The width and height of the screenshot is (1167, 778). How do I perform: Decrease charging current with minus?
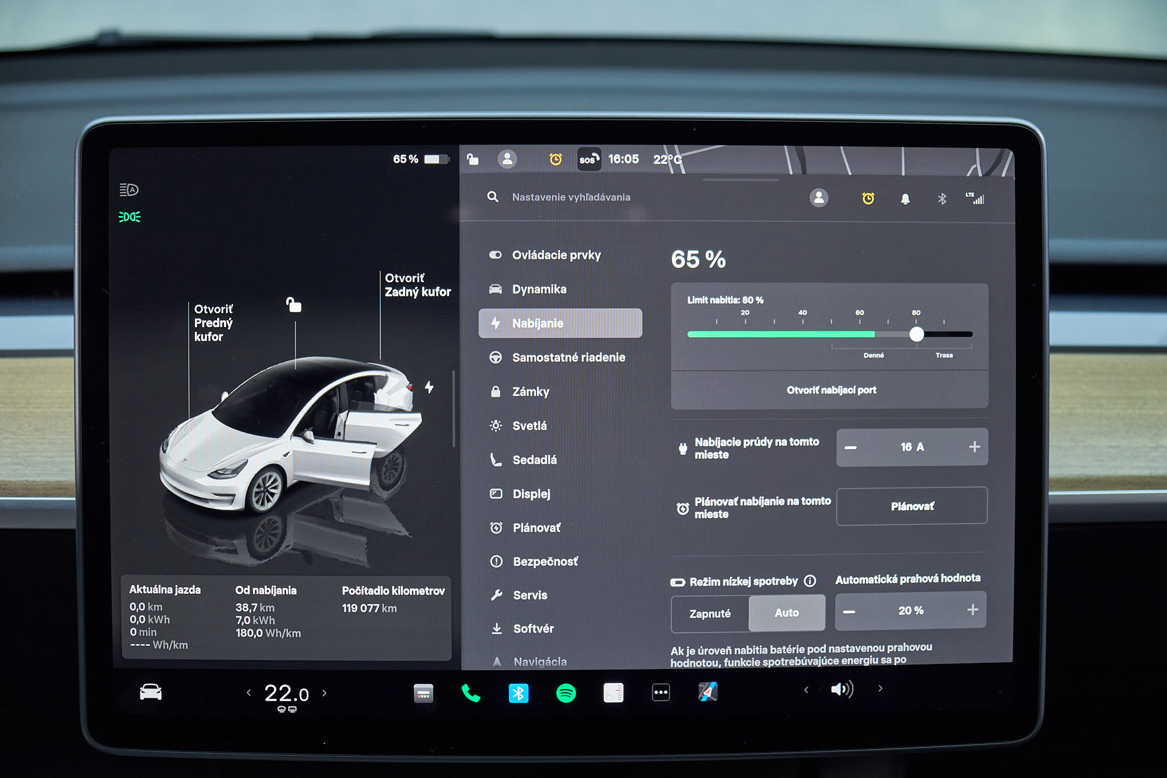pos(850,447)
